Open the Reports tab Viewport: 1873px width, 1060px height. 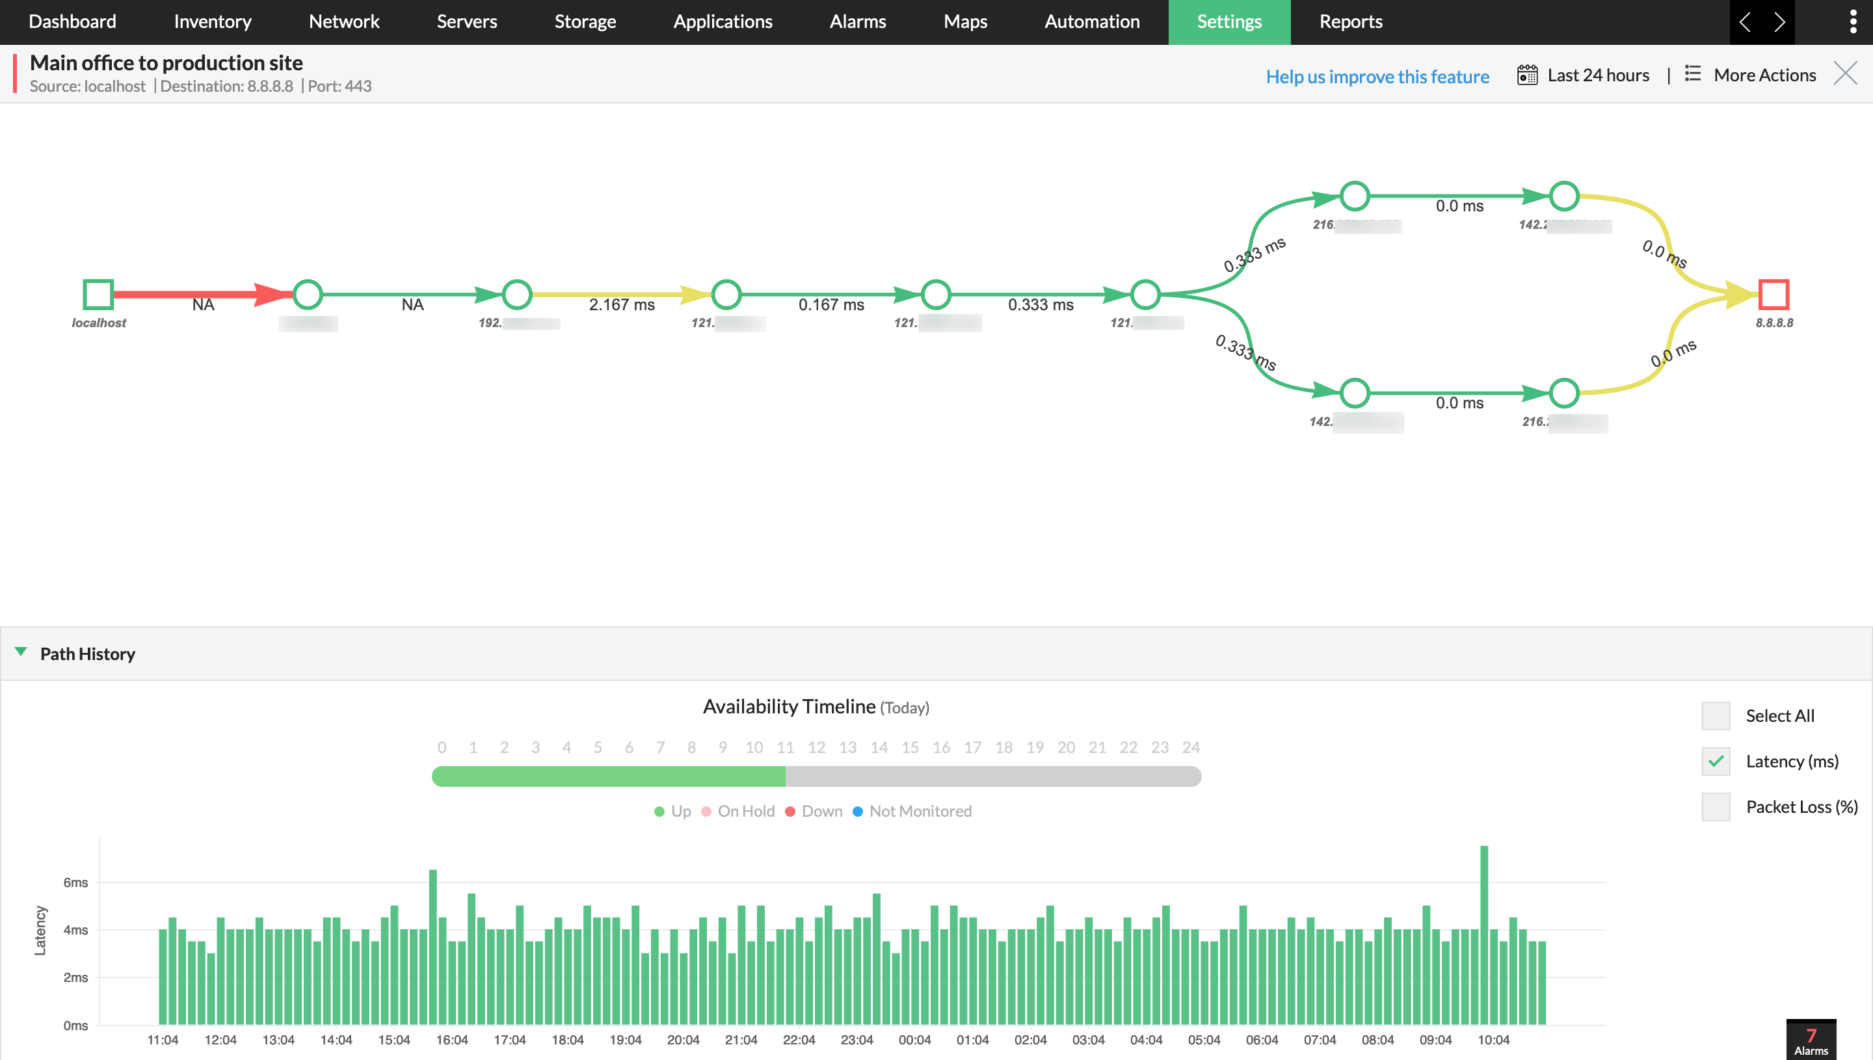click(x=1350, y=22)
